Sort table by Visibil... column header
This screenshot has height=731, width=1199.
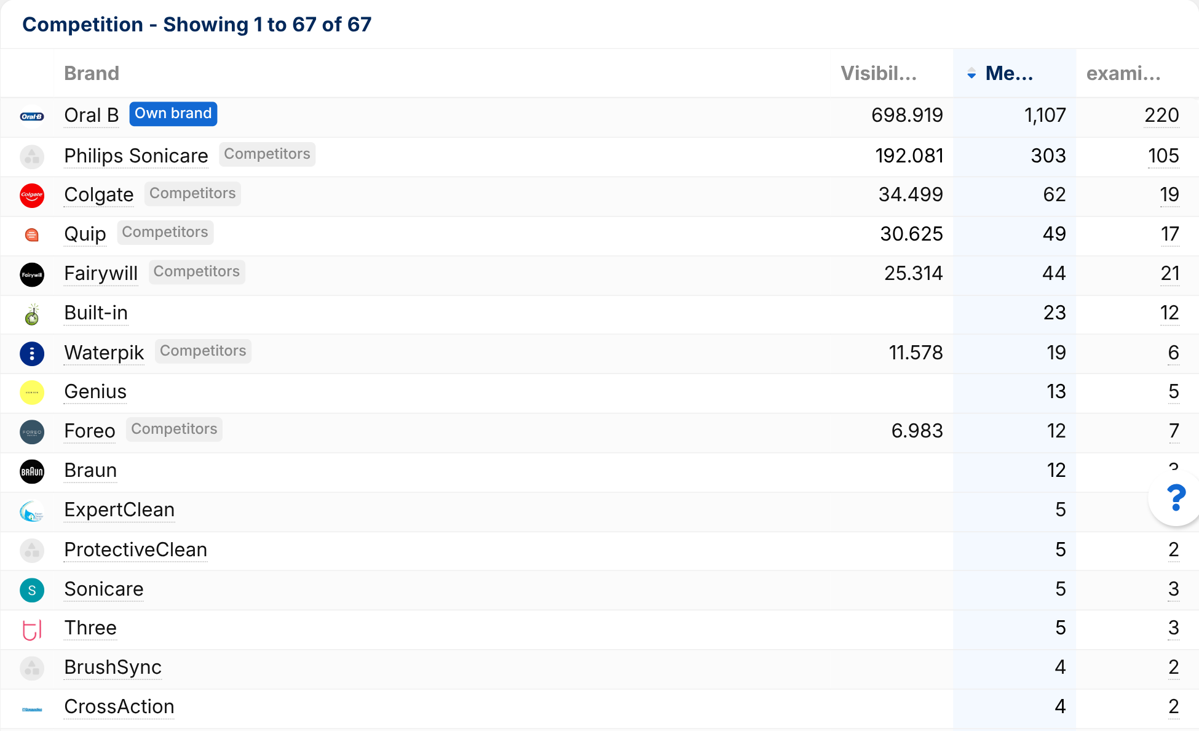point(878,73)
